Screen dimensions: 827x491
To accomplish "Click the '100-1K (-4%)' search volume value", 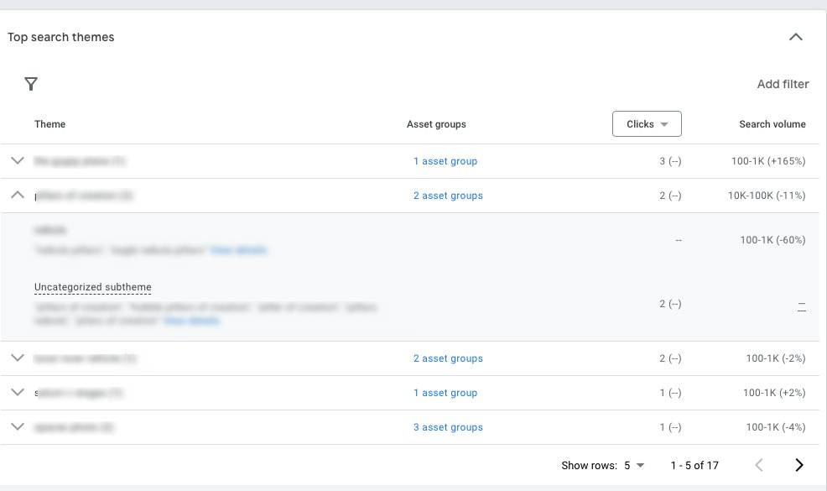I will click(x=775, y=427).
